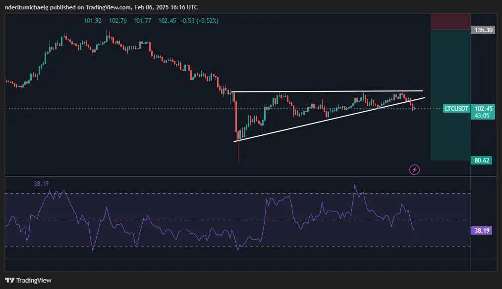
Task: Click the purple lightning bolt icon
Action: tap(415, 170)
